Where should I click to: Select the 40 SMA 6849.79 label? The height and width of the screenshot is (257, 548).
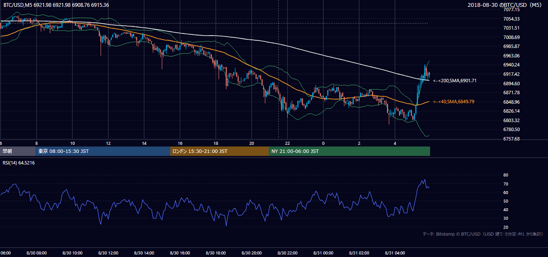coord(454,102)
